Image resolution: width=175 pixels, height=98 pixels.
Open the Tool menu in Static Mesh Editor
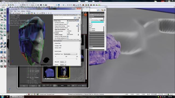[19, 11]
